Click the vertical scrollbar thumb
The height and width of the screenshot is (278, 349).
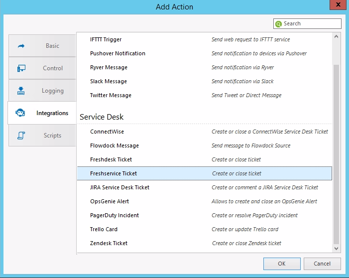coord(337,154)
